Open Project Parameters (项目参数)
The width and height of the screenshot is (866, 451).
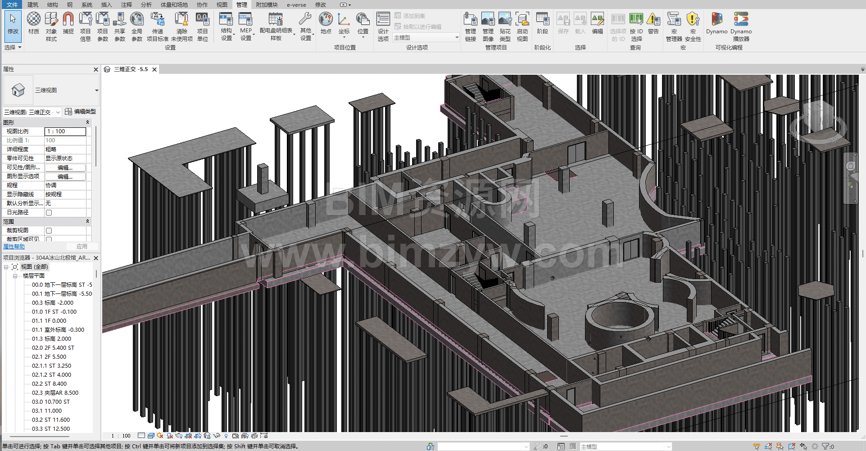tap(103, 27)
